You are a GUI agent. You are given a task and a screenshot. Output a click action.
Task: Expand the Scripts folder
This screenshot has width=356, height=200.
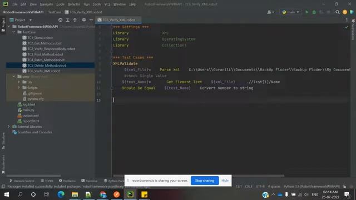tap(19, 88)
